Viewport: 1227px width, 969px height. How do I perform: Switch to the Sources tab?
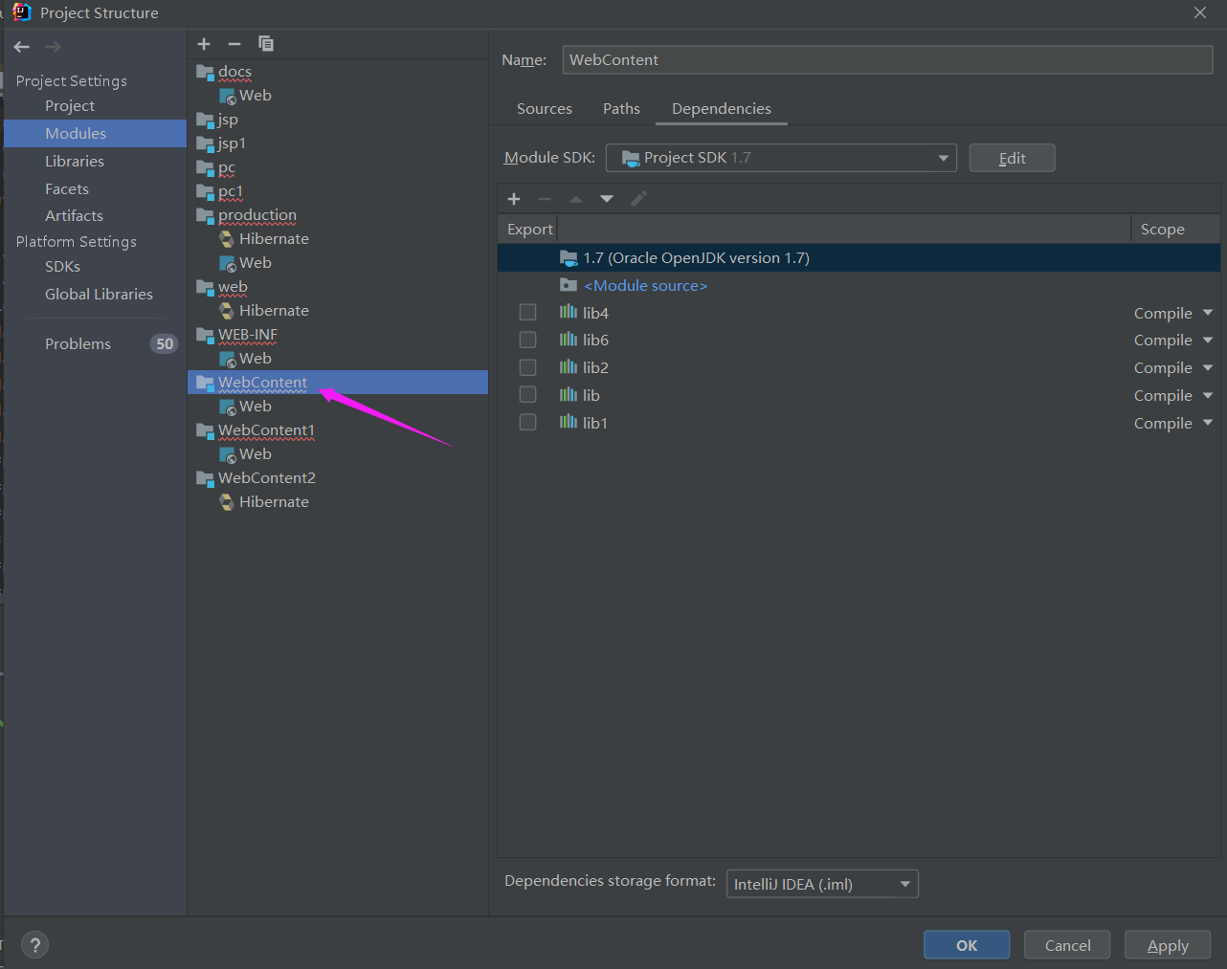click(x=545, y=109)
